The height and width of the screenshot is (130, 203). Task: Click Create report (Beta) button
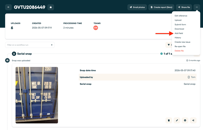[x=161, y=7]
